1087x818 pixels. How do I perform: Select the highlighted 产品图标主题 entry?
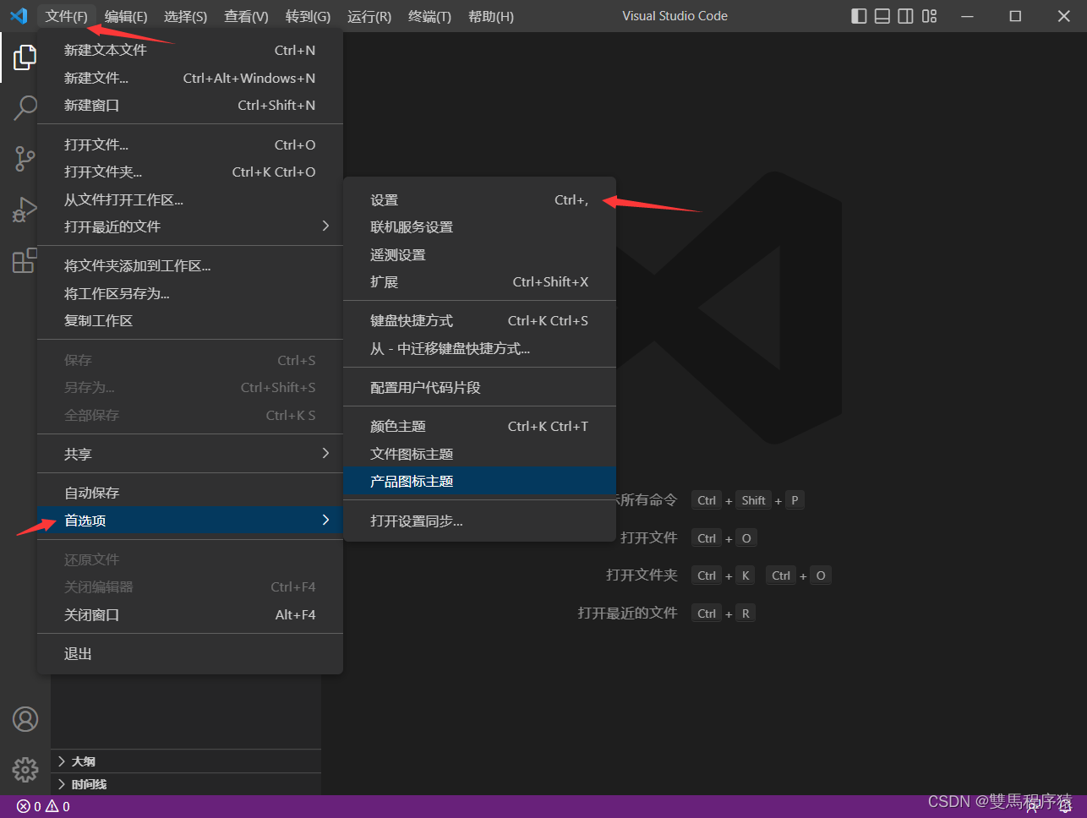(479, 481)
